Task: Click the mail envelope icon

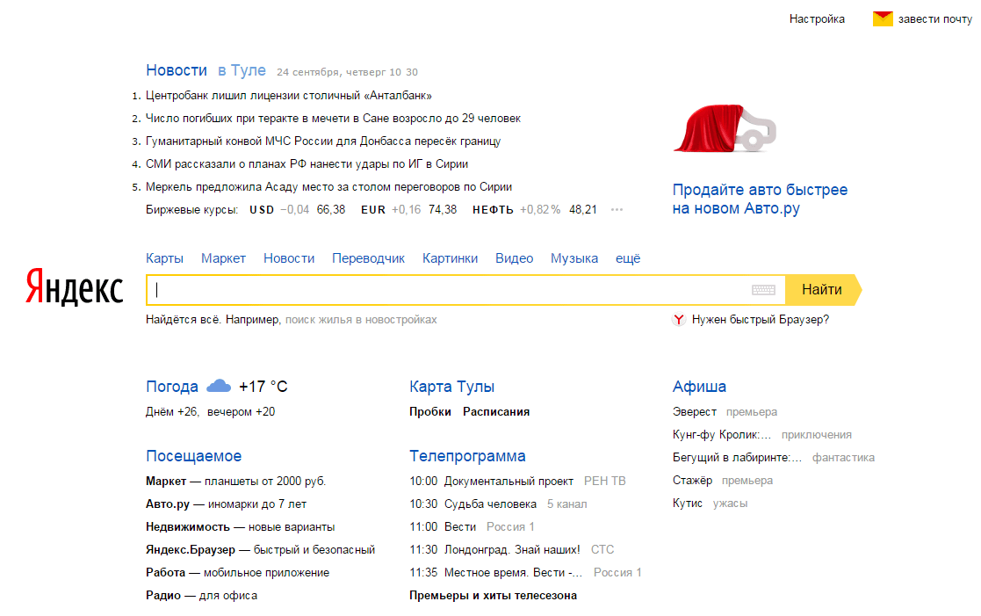Action: [x=883, y=18]
